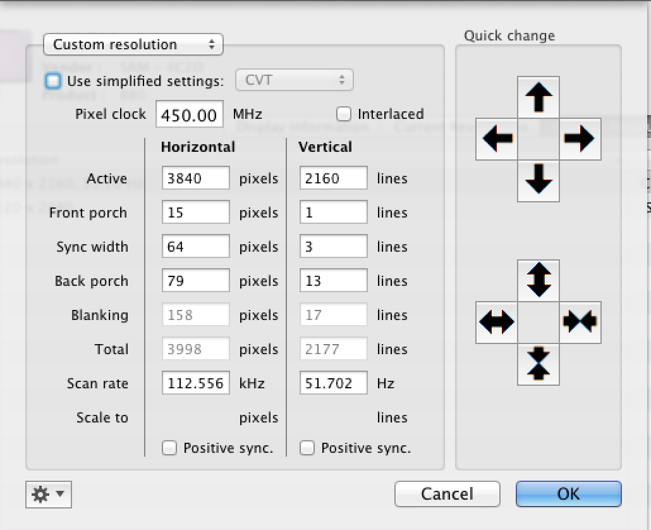
Task: Stretch picture vertically with double arrow
Action: pyautogui.click(x=538, y=281)
